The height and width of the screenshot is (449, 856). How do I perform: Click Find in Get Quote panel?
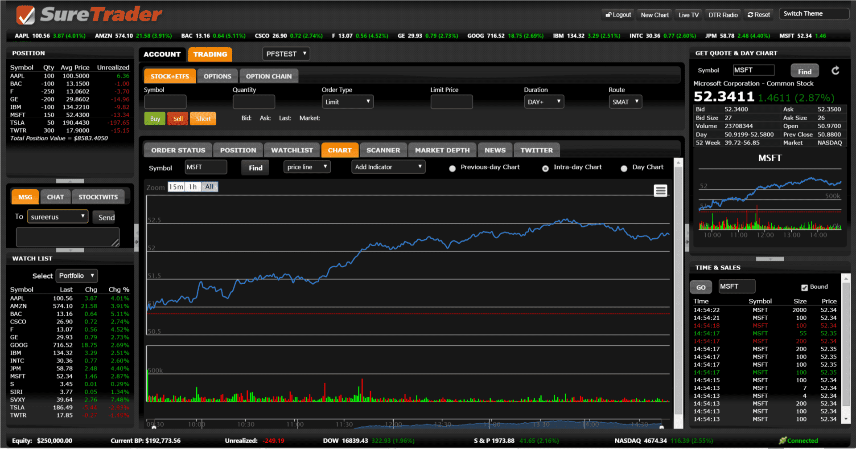(x=805, y=71)
